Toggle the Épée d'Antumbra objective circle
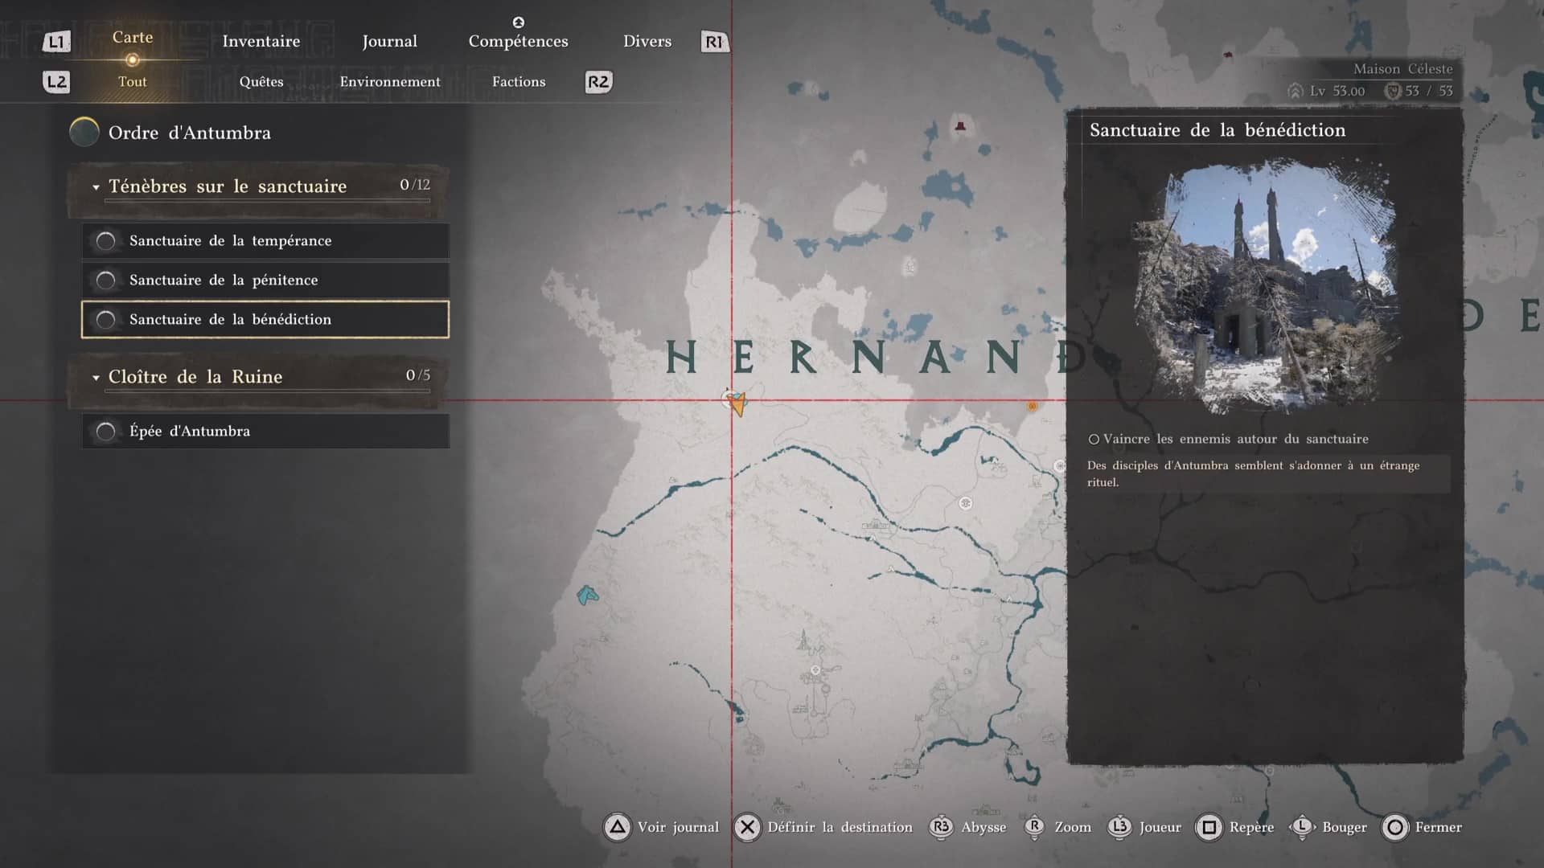This screenshot has height=868, width=1544. coord(105,432)
